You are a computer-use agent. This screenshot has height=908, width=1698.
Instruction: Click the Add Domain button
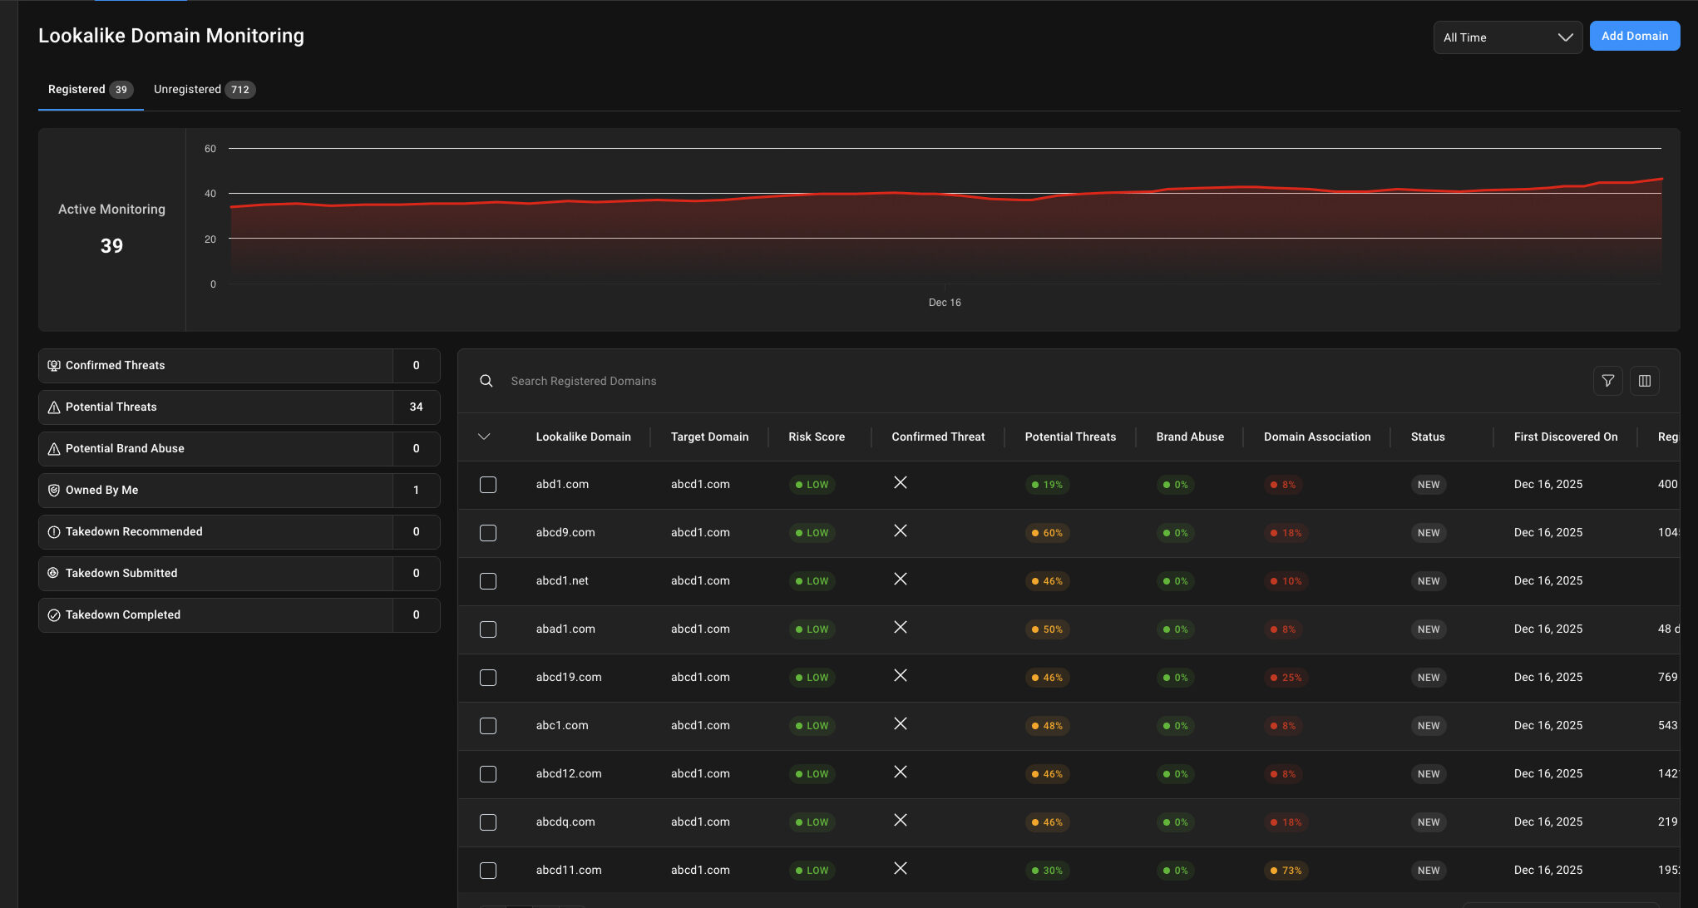pyautogui.click(x=1634, y=36)
